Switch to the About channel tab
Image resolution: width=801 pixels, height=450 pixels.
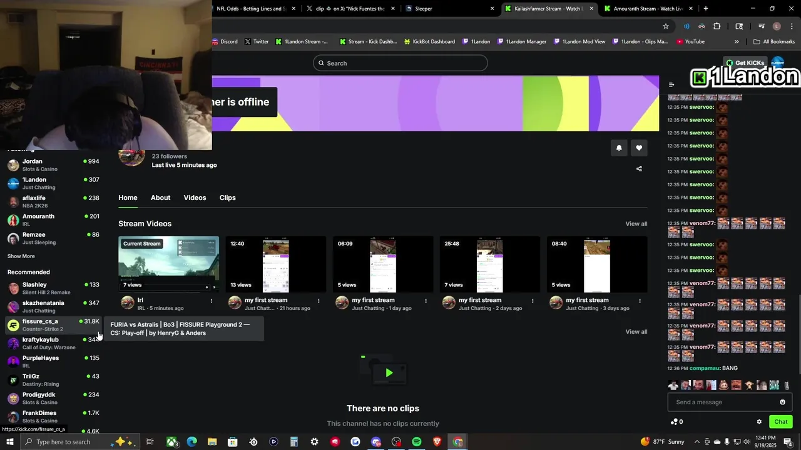[x=160, y=197]
